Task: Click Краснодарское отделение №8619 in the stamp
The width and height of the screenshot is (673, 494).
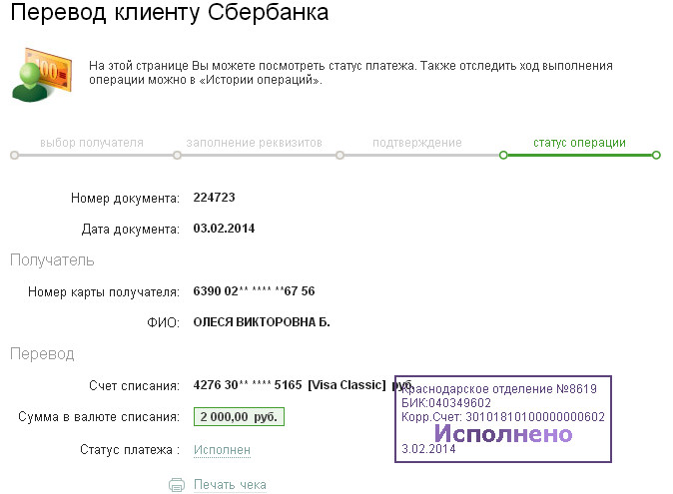Action: click(499, 389)
